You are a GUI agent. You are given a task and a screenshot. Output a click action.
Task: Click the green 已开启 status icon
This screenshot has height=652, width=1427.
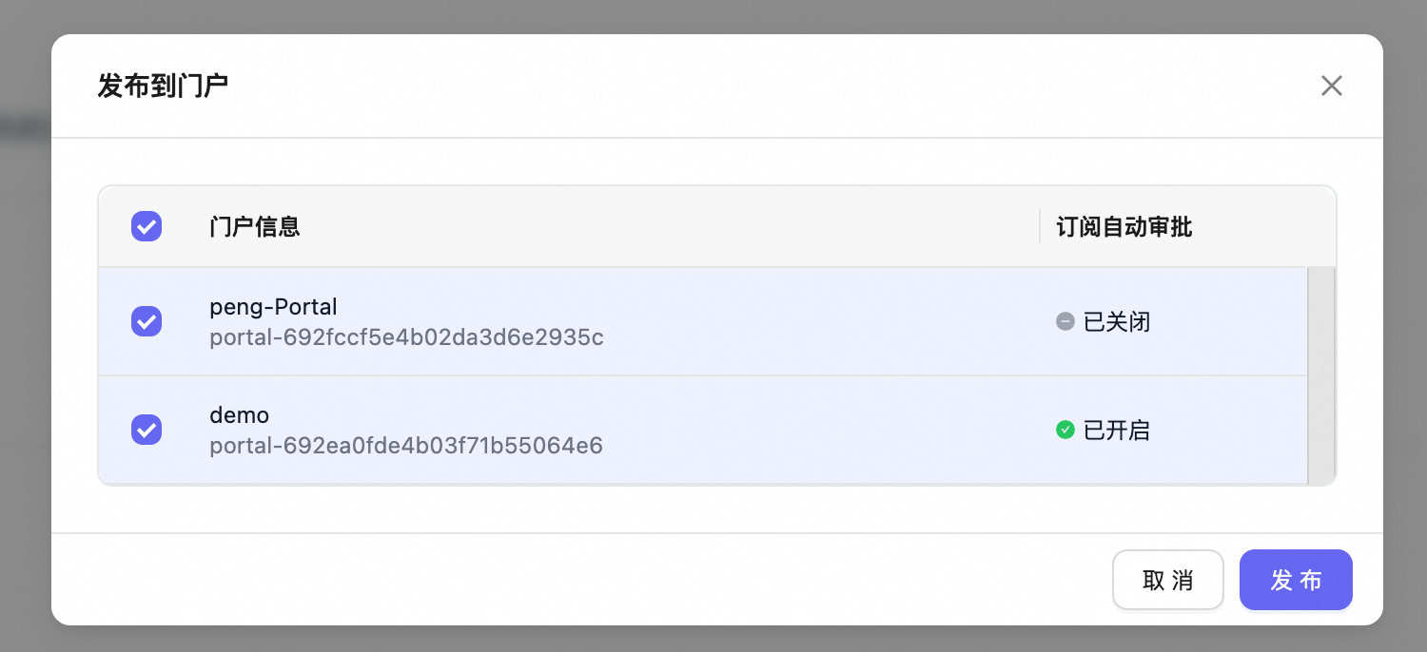click(x=1065, y=431)
